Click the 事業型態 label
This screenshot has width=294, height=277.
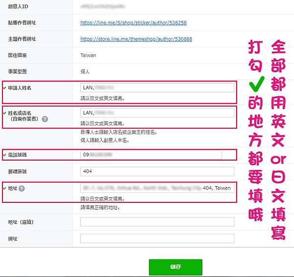click(x=17, y=72)
